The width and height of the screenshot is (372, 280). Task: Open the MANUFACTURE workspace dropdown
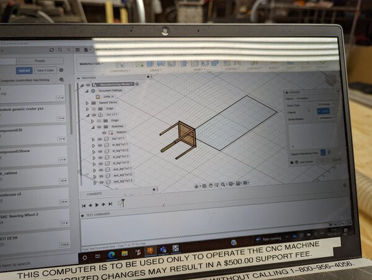(91, 64)
